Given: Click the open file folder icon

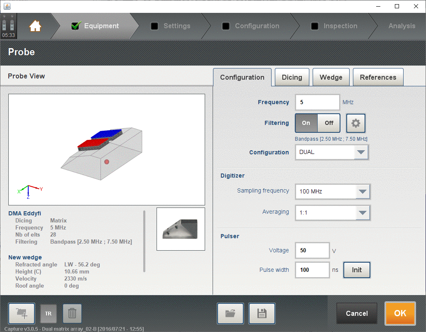Looking at the screenshot, I should [x=230, y=313].
